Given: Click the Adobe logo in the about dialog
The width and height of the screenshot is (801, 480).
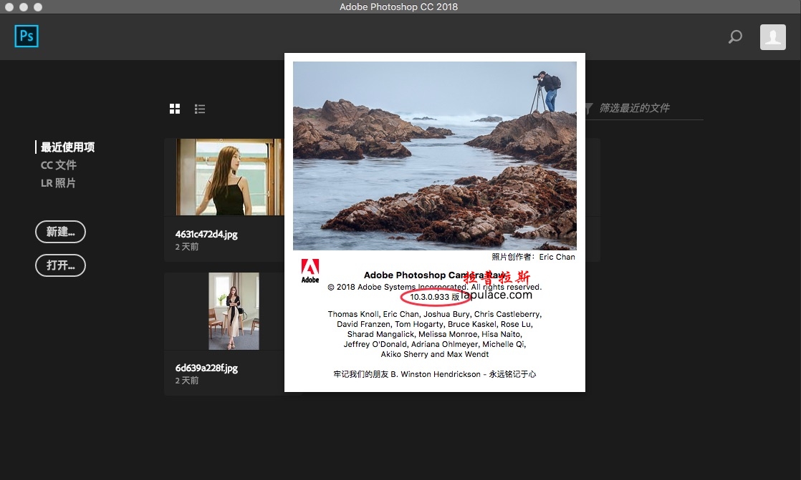Looking at the screenshot, I should pos(310,271).
